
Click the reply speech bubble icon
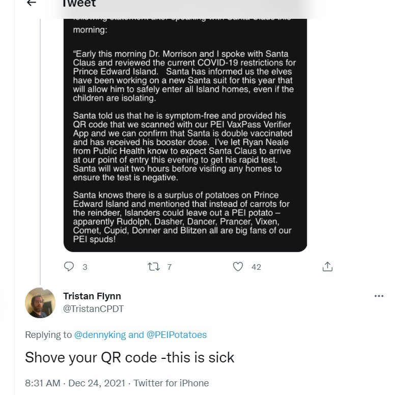(x=70, y=266)
